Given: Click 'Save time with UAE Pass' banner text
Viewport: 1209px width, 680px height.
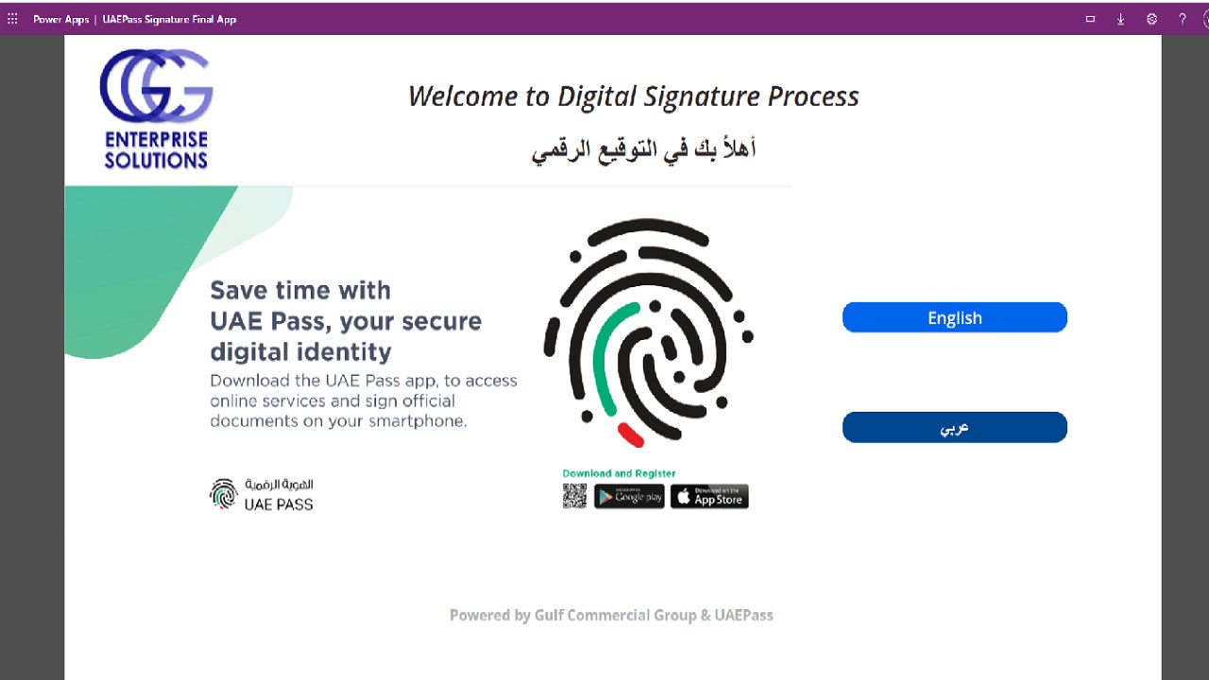Looking at the screenshot, I should (x=346, y=321).
